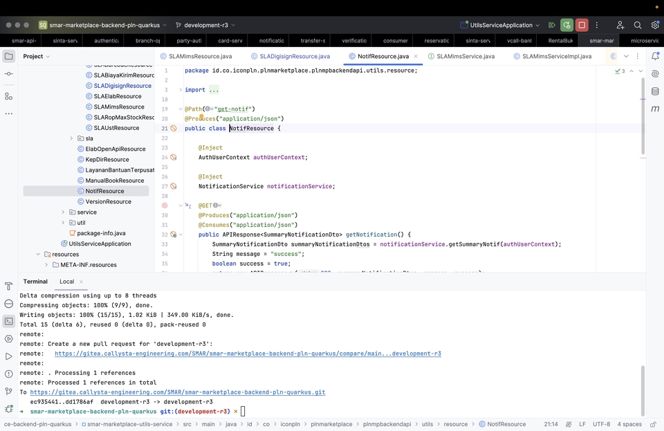This screenshot has width=664, height=431.
Task: Open the Git tool window icon
Action: pos(8,391)
